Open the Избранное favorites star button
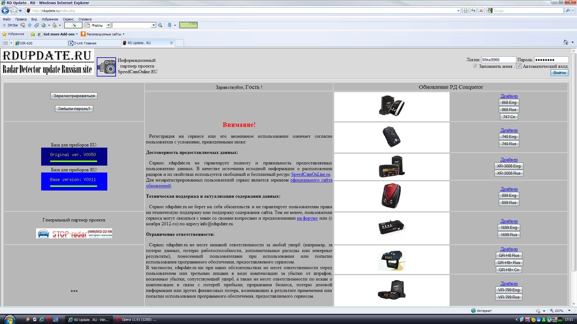The image size is (577, 324). [13, 34]
